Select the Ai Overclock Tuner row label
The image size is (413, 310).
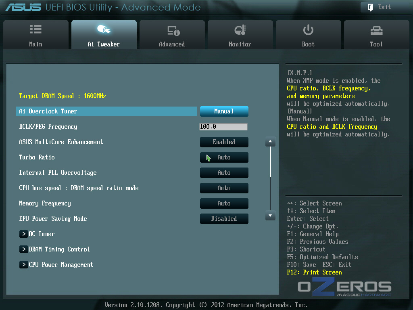[48, 111]
